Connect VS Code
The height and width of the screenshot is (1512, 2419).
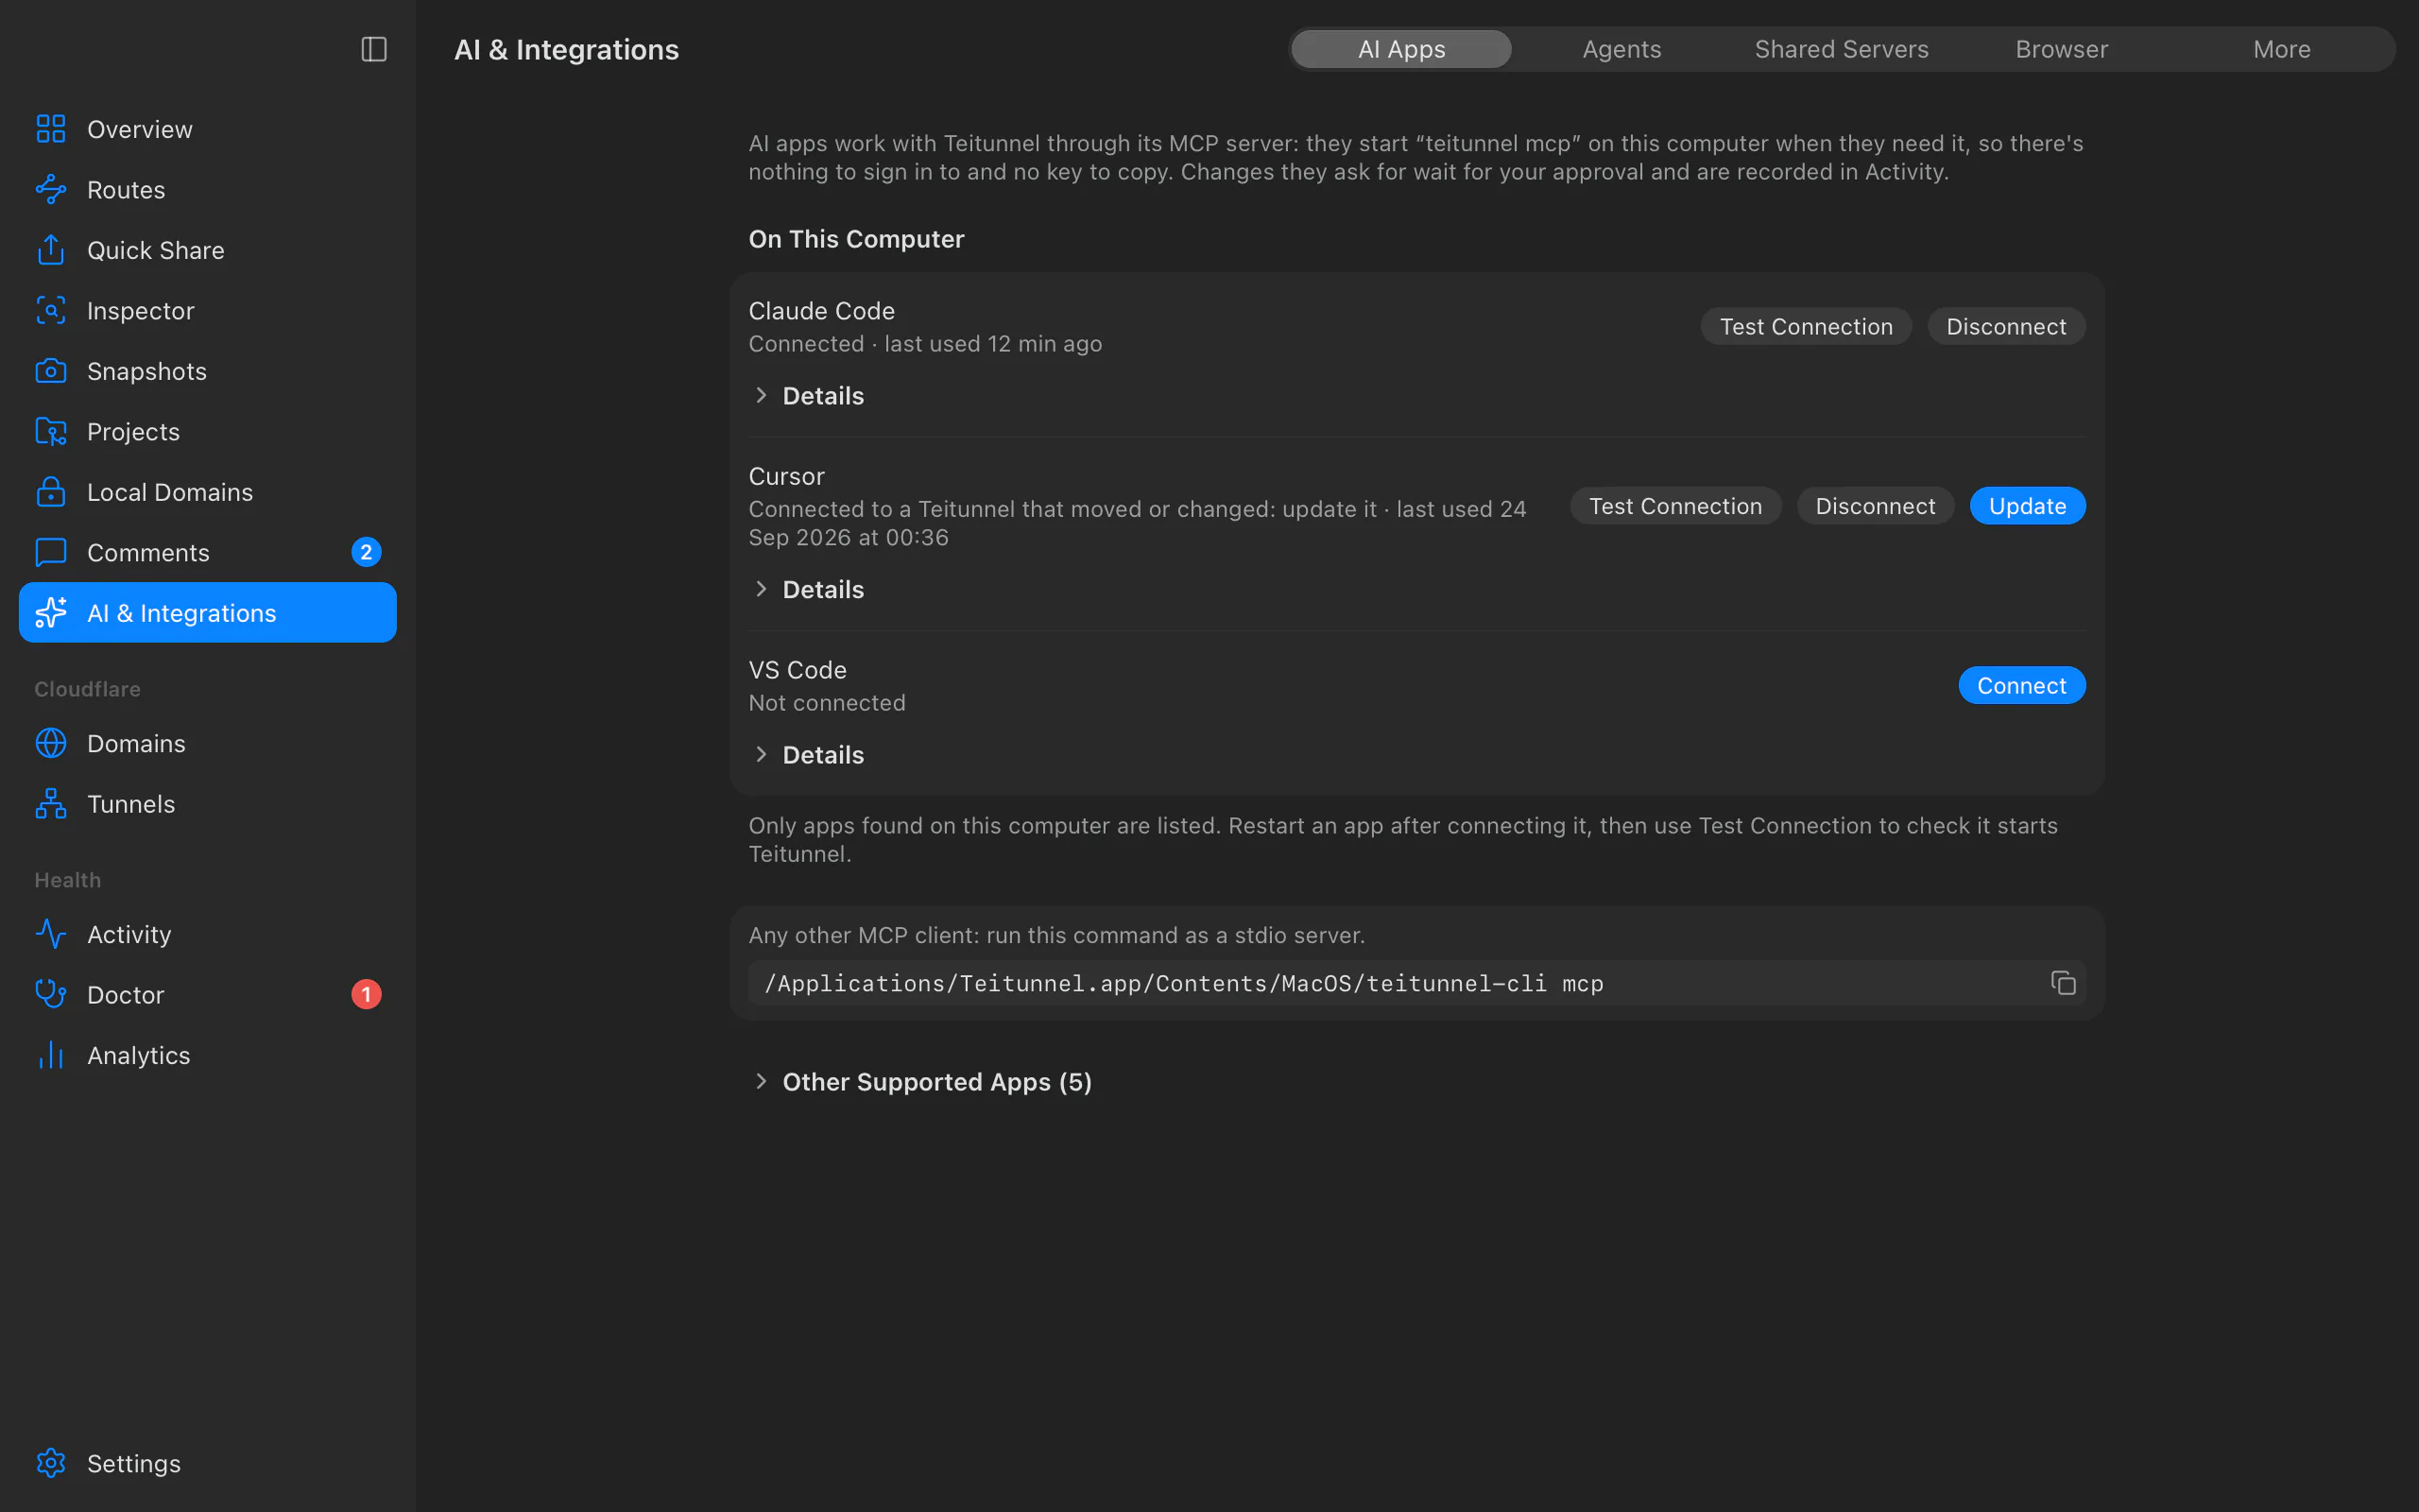pyautogui.click(x=2021, y=686)
